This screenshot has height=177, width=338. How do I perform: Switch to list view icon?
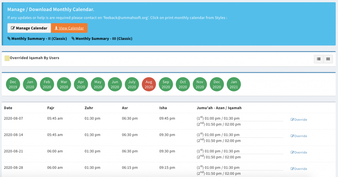(x=319, y=59)
